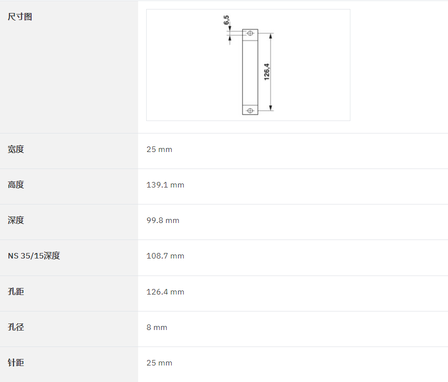Click the height value 139.1 mm
448x382 pixels.
165,185
